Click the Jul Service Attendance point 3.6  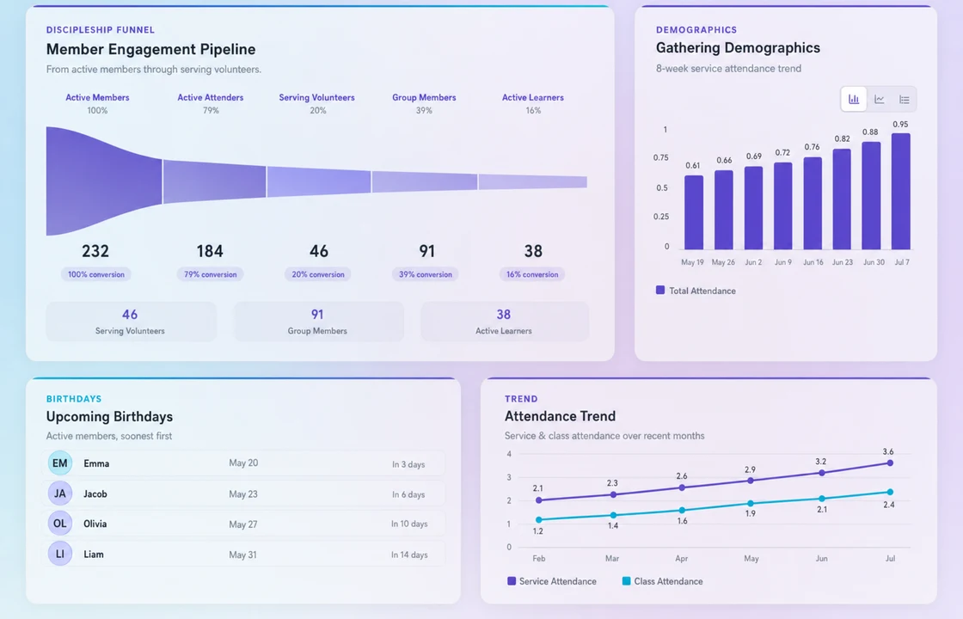pos(890,463)
